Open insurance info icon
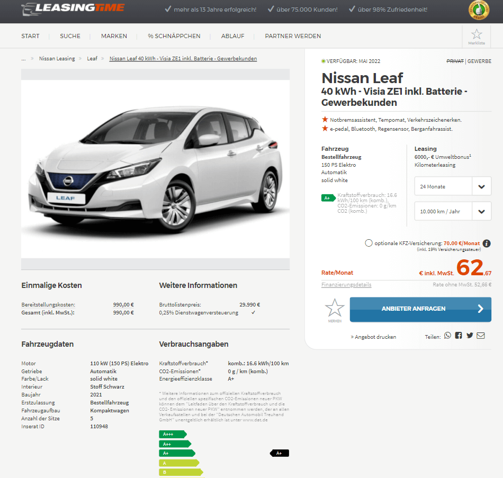The width and height of the screenshot is (503, 478). click(487, 243)
